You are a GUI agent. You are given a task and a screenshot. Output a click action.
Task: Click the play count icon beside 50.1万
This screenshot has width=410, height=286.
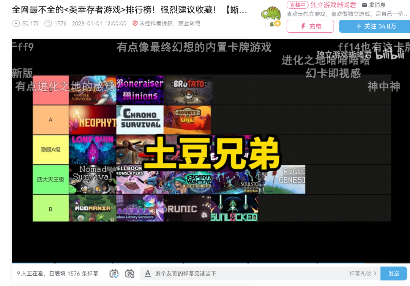pyautogui.click(x=16, y=24)
